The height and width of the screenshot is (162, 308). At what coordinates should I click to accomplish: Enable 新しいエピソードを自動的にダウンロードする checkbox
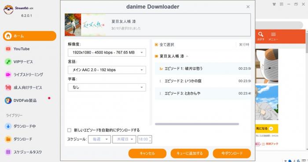(70, 130)
